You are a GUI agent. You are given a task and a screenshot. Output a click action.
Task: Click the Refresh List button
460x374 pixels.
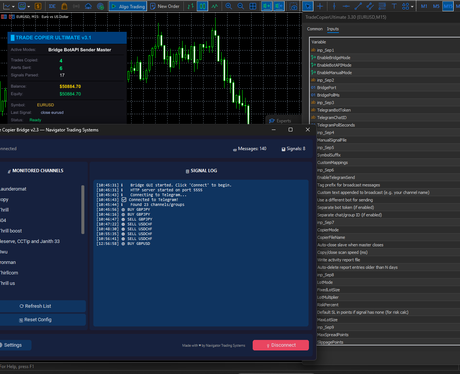tap(38, 306)
